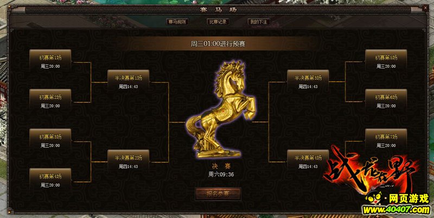Open the 半决赛第4场 match box
434x218 pixels.
pos(308,161)
